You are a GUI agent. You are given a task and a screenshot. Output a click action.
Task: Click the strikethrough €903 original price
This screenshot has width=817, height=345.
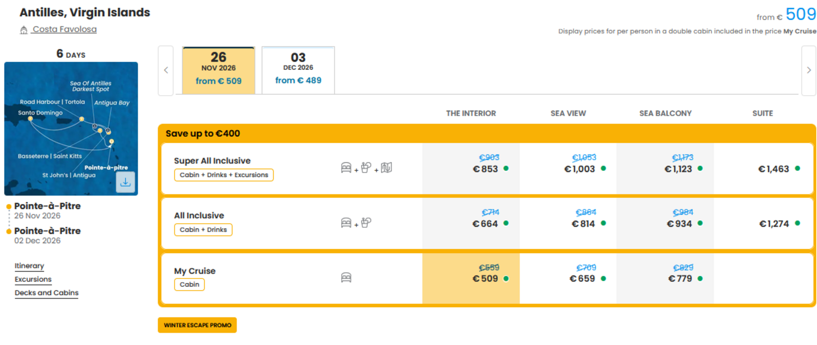(x=489, y=157)
